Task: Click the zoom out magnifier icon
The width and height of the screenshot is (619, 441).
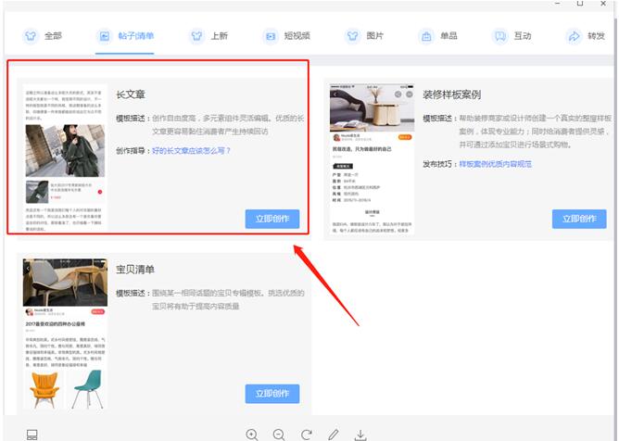Action: [279, 434]
